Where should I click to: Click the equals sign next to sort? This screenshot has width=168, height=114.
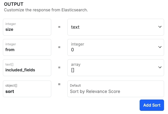59,84
